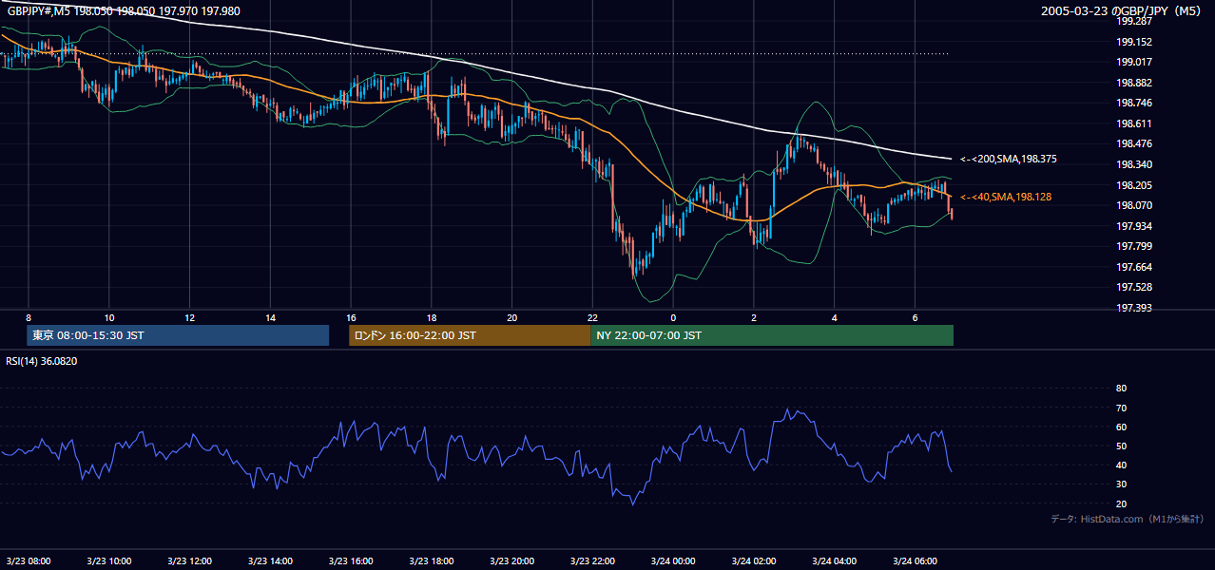Click price axis value 199.017
Image resolution: width=1215 pixels, height=570 pixels.
point(1135,62)
